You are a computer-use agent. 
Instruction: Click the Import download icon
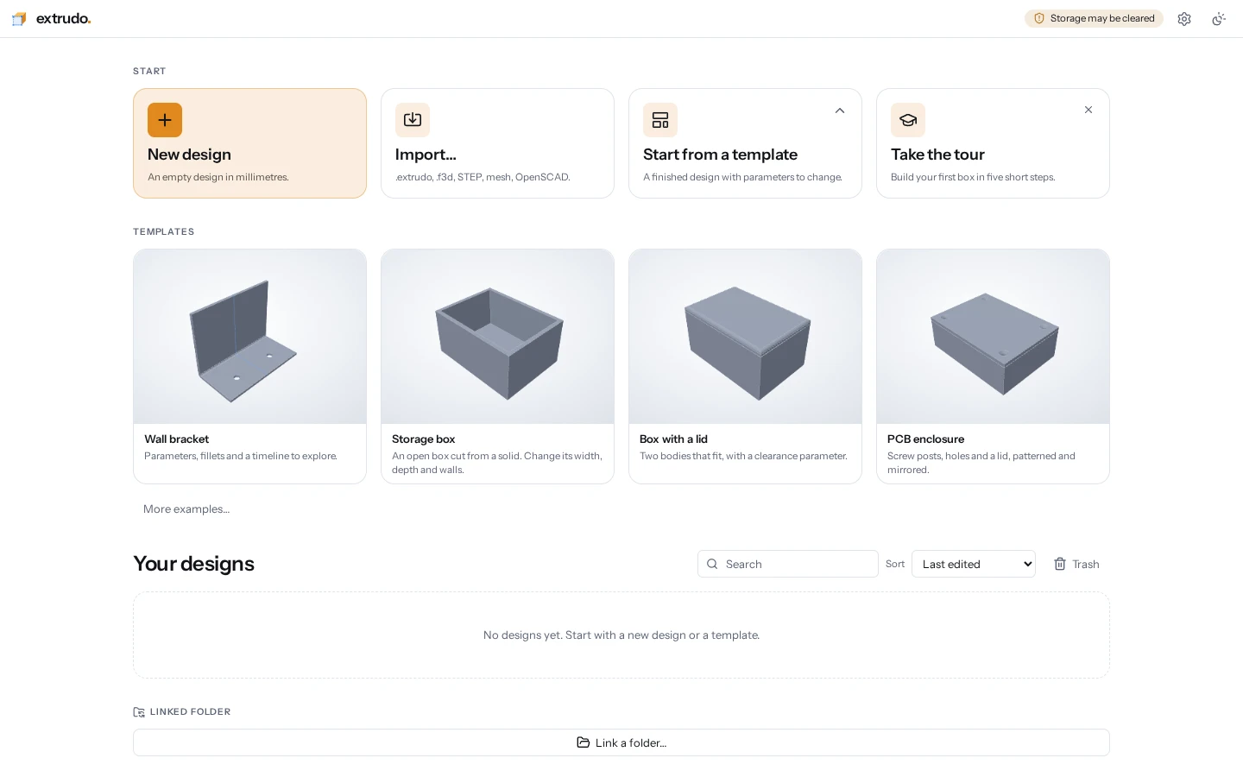[413, 120]
